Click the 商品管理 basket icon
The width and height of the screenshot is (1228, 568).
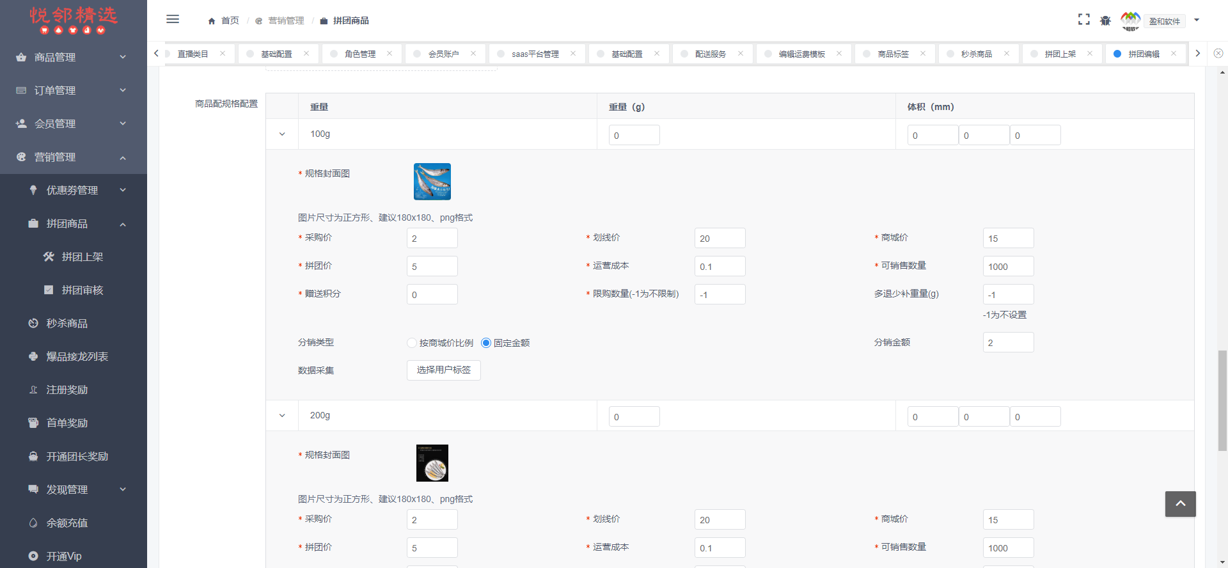(x=21, y=57)
